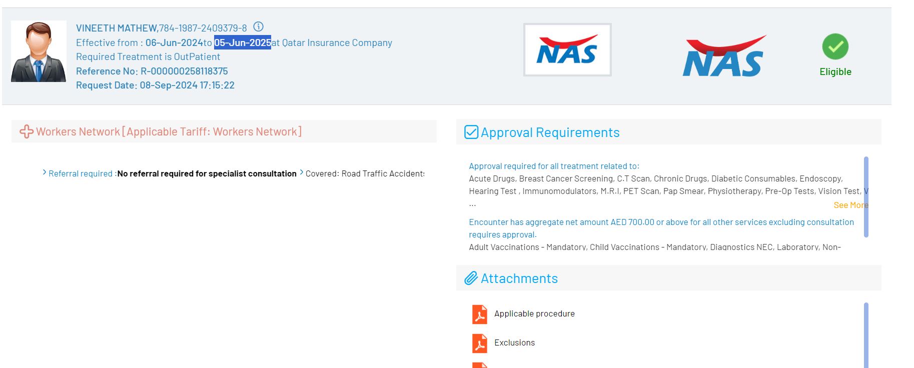
Task: Click the green Eligible checkmark icon
Action: (835, 46)
